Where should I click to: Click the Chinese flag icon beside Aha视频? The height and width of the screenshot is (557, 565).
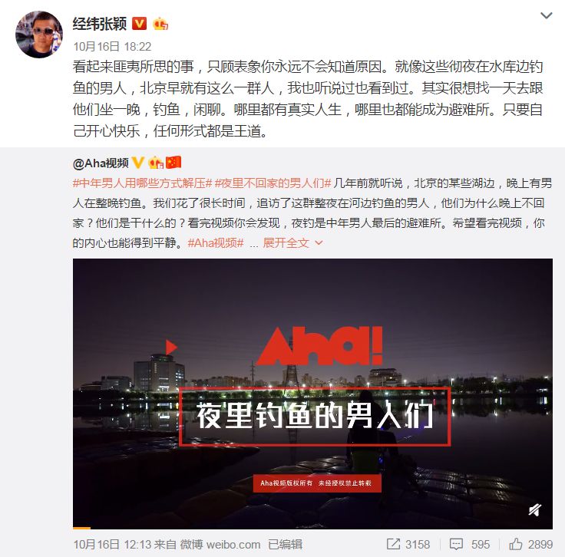[x=173, y=163]
